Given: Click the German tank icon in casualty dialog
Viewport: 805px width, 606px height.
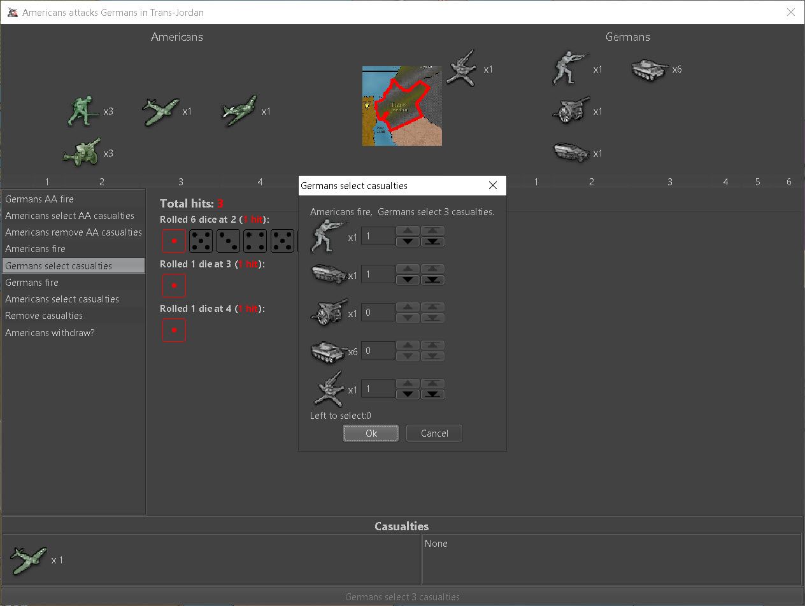Looking at the screenshot, I should point(328,351).
